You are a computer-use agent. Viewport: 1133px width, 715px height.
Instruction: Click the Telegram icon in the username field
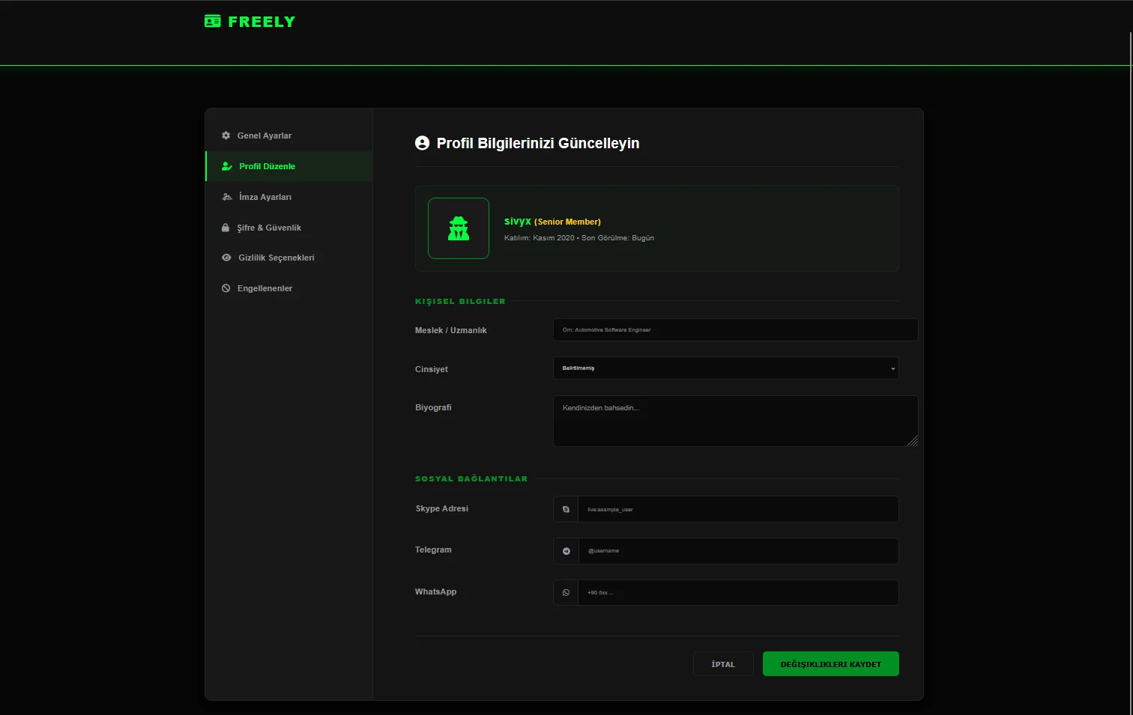566,551
